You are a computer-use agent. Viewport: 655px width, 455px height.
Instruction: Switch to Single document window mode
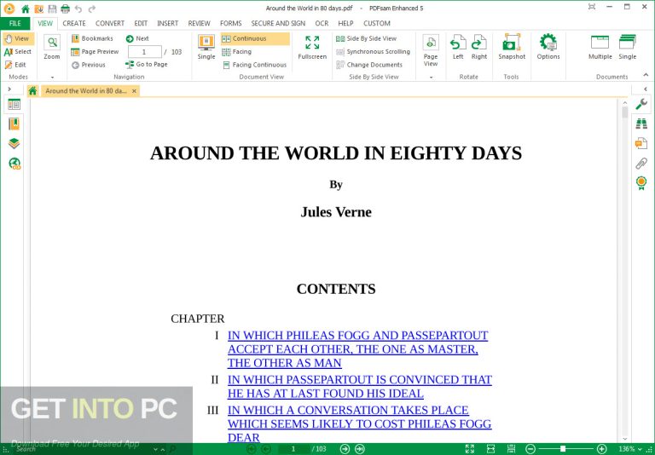click(x=628, y=47)
